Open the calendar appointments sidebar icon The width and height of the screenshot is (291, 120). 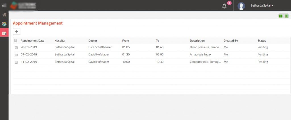(4, 33)
